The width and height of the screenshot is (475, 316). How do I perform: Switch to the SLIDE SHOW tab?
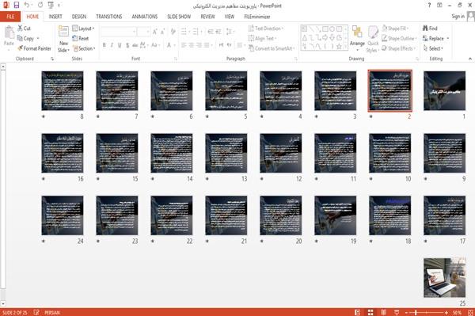pos(179,17)
